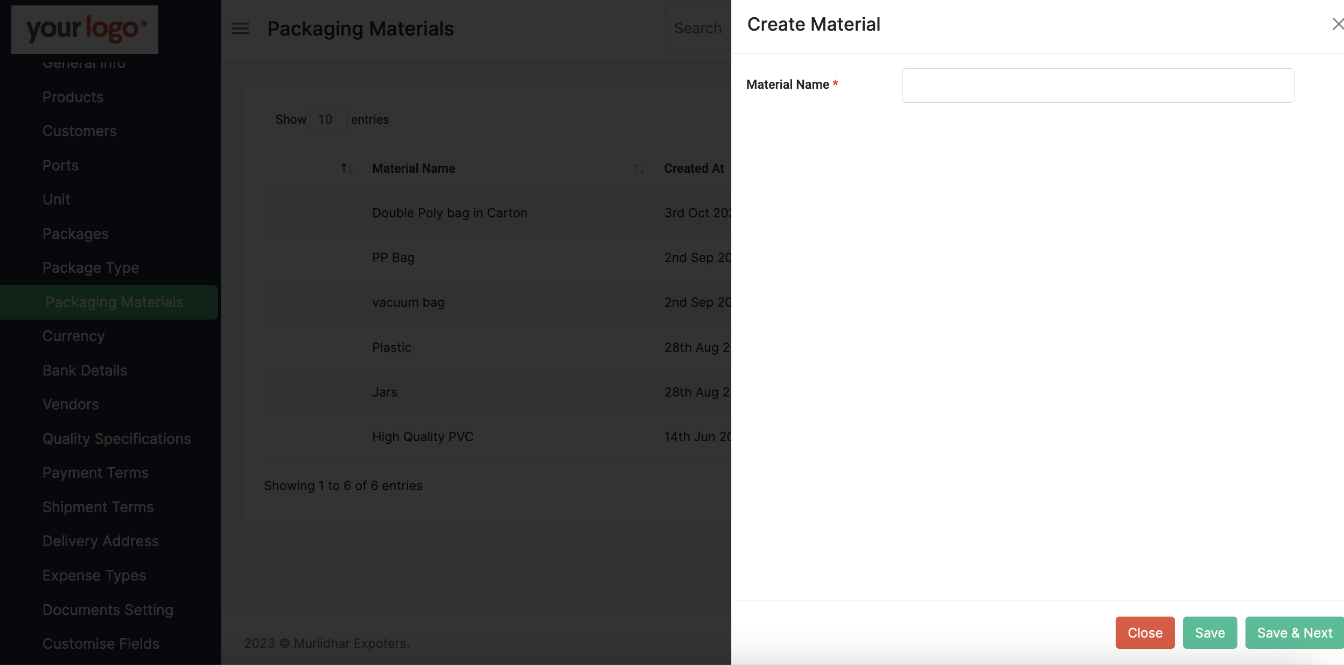The width and height of the screenshot is (1344, 665).
Task: Navigate to Currency settings
Action: pos(73,336)
